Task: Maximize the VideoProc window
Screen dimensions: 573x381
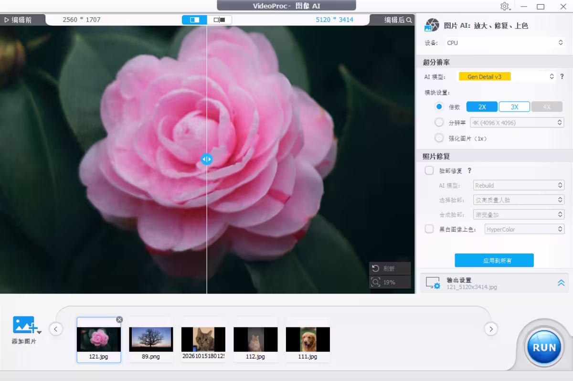Action: tap(541, 7)
